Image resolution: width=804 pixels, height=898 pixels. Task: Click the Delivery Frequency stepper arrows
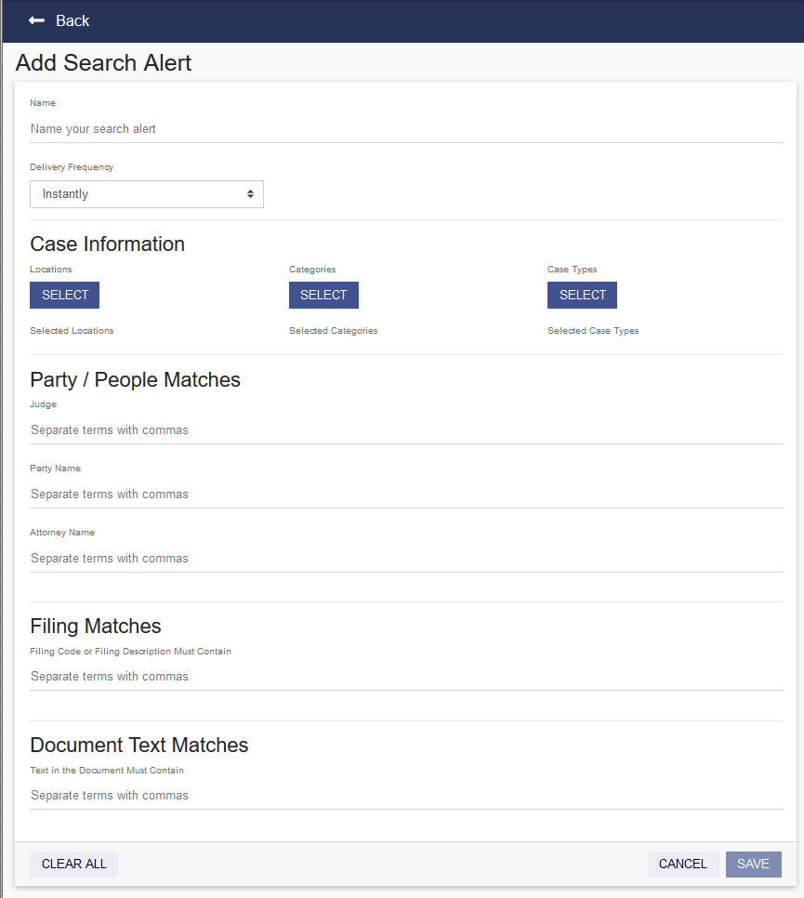(250, 193)
